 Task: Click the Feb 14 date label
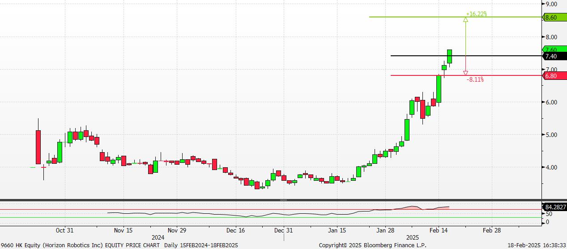tap(438, 231)
